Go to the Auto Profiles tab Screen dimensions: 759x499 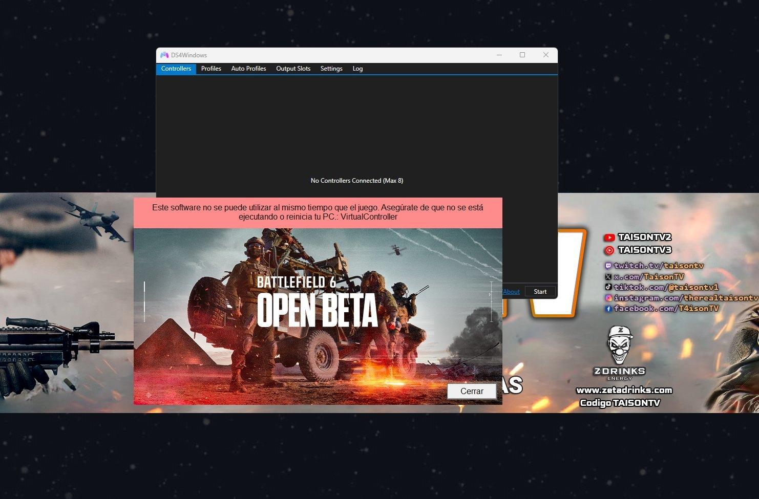click(248, 69)
